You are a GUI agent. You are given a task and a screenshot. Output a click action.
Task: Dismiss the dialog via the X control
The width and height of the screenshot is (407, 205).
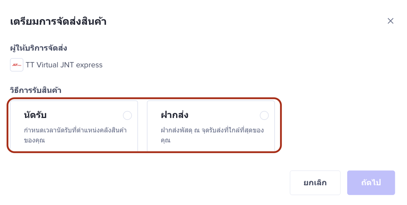tap(390, 21)
